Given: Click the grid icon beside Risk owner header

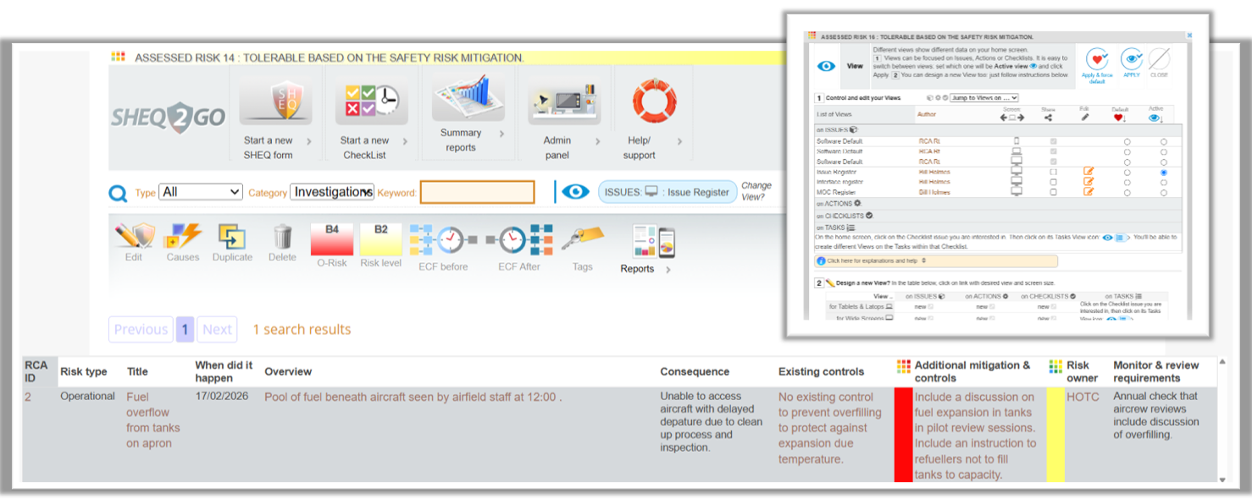Looking at the screenshot, I should tap(1055, 366).
